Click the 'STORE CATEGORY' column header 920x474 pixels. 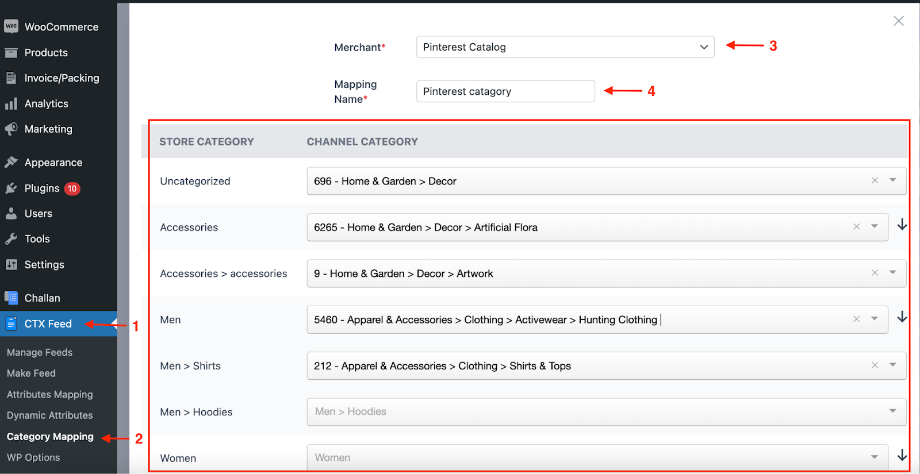tap(206, 142)
